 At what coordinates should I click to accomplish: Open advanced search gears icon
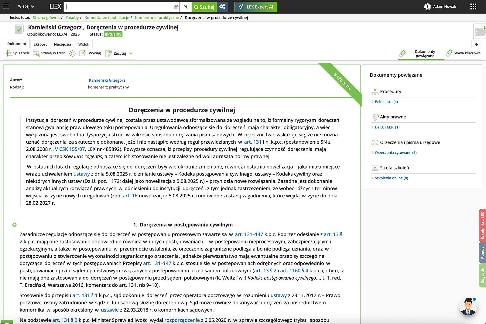[x=222, y=7]
